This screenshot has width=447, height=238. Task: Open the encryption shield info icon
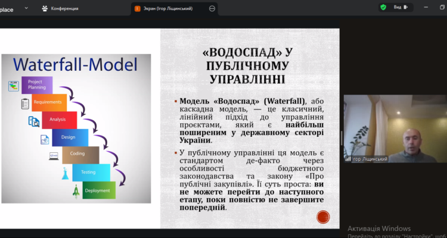[x=383, y=8]
